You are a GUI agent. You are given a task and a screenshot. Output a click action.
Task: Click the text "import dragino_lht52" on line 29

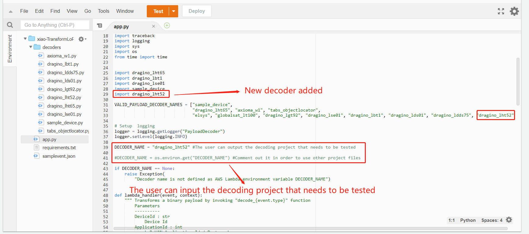[x=139, y=94]
